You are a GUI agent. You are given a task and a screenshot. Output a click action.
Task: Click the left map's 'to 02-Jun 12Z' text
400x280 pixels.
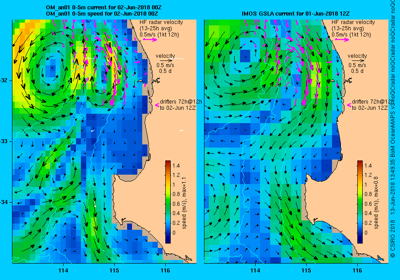click(x=178, y=108)
